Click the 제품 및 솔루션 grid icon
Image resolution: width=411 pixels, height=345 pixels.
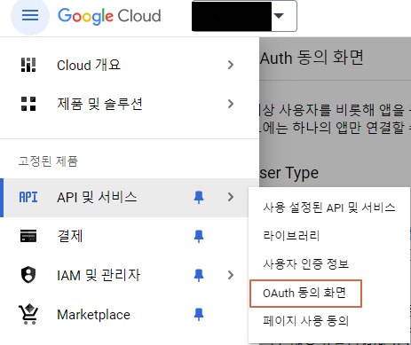point(28,104)
